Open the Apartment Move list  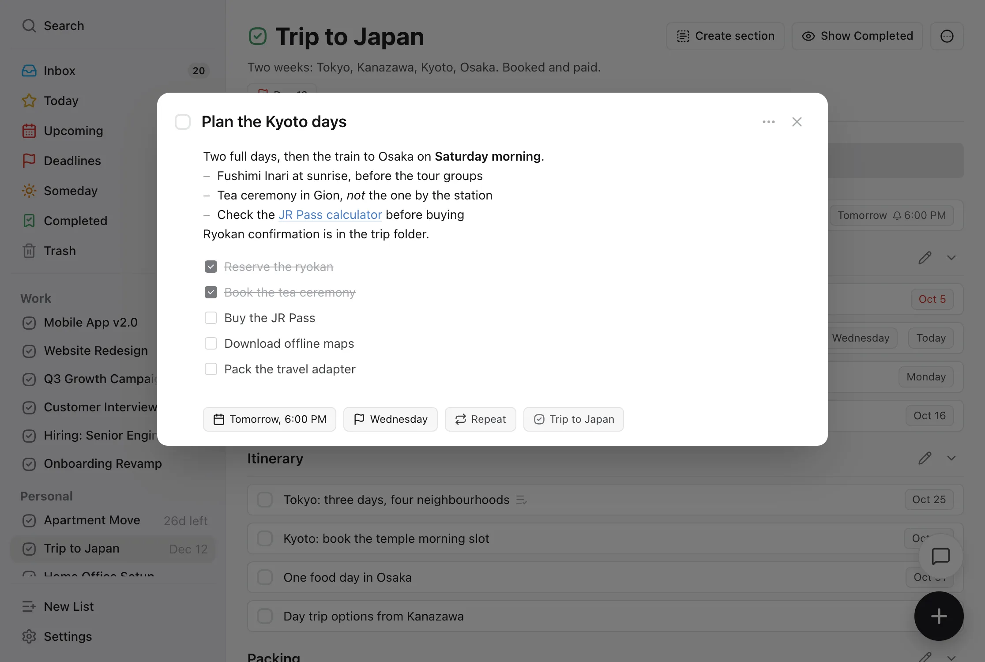coord(113,520)
